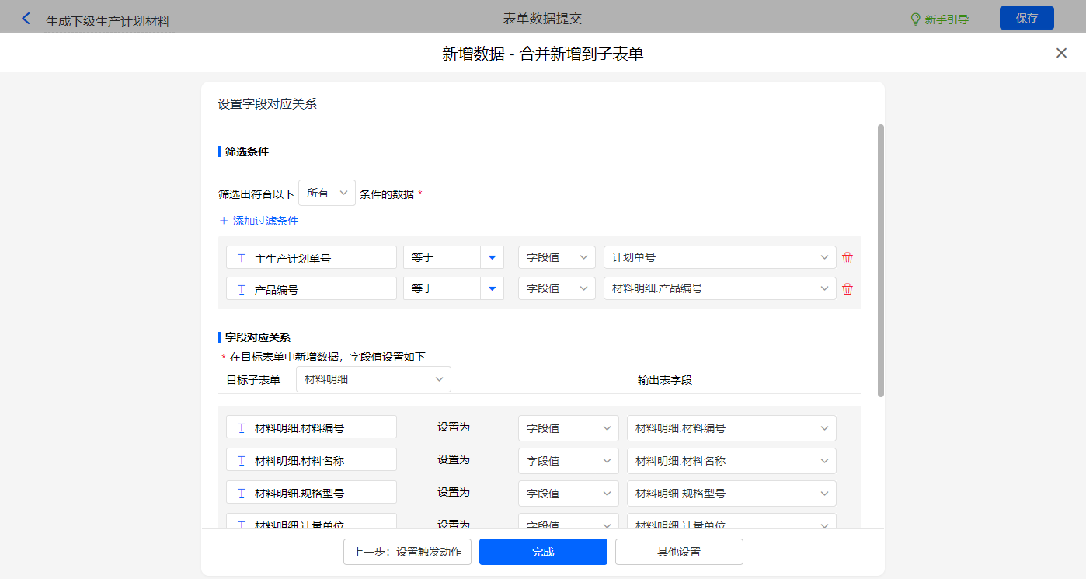This screenshot has height=579, width=1086.
Task: Click text-type icon beside 材料明细.规格型号
Action: click(x=242, y=493)
